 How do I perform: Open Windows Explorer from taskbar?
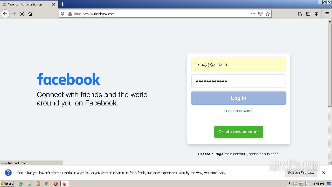(29, 184)
